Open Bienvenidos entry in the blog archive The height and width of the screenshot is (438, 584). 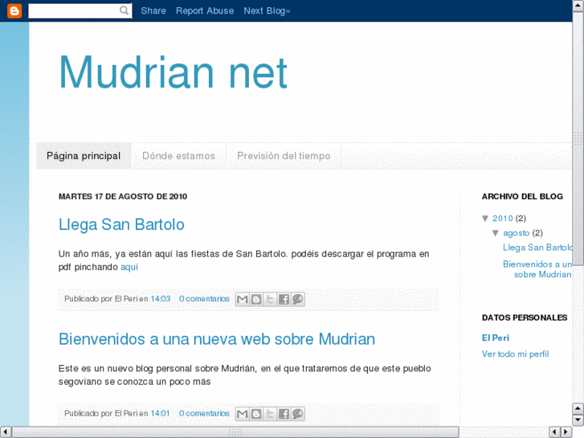coord(537,269)
